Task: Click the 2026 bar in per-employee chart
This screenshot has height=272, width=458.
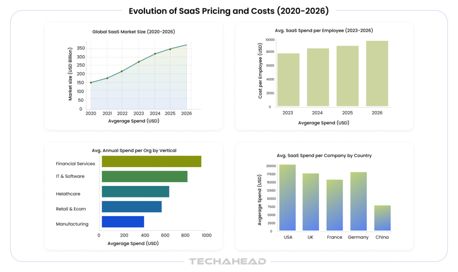Action: pos(377,74)
